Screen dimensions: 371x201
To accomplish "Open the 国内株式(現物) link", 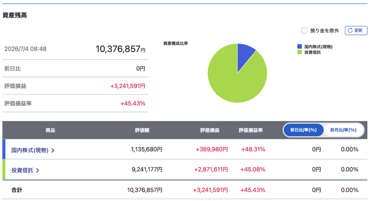I will coord(30,150).
